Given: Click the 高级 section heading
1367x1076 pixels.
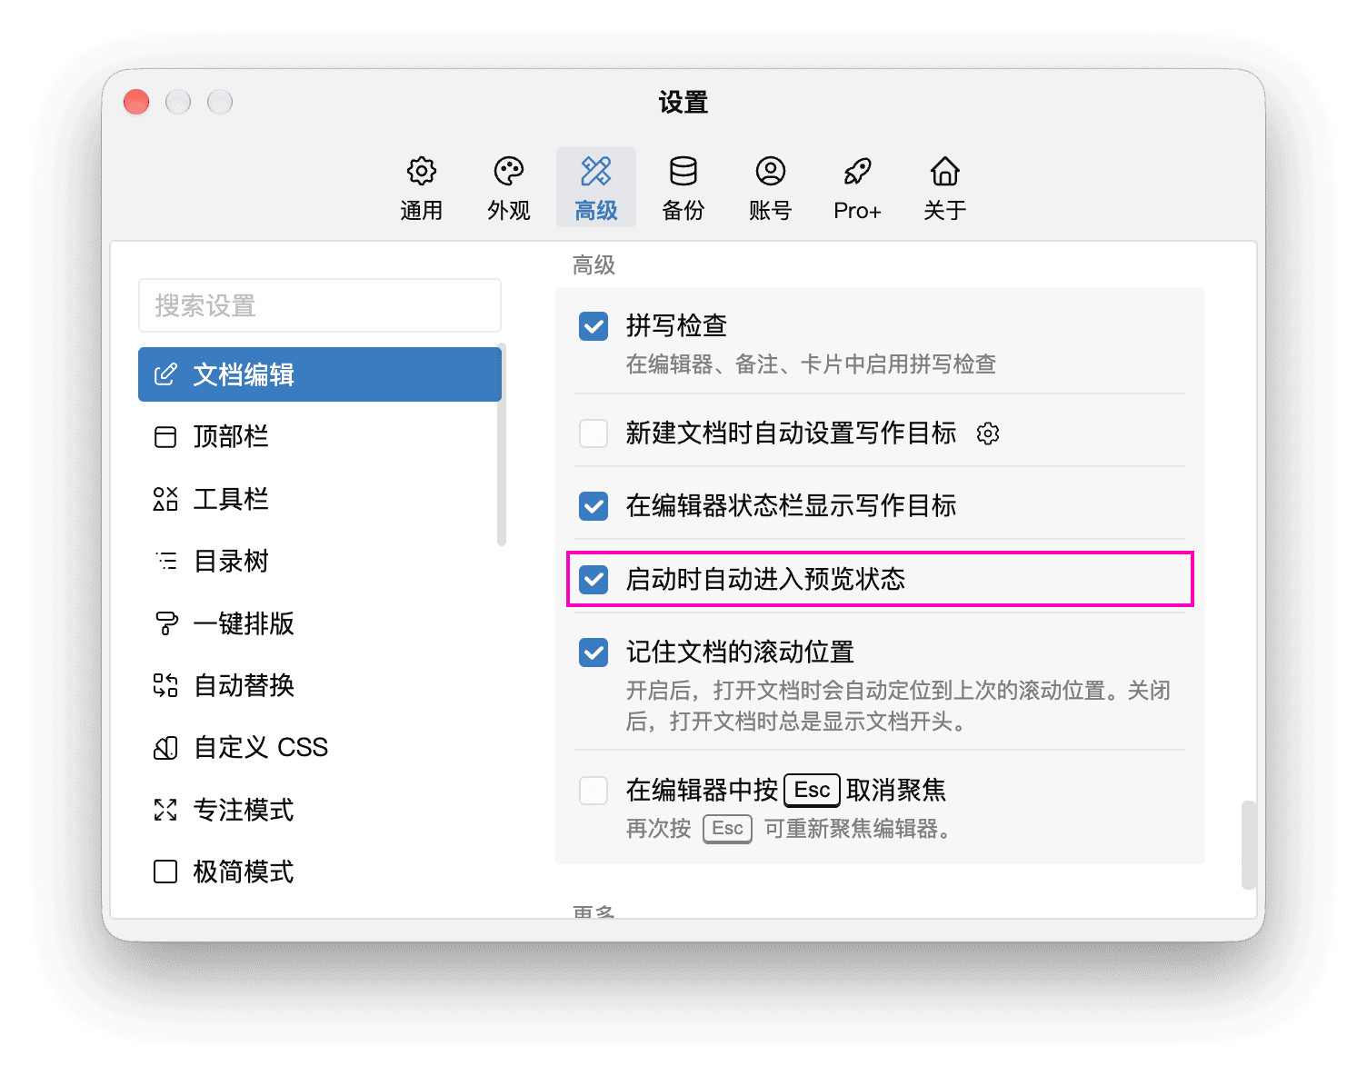Looking at the screenshot, I should coord(594,265).
